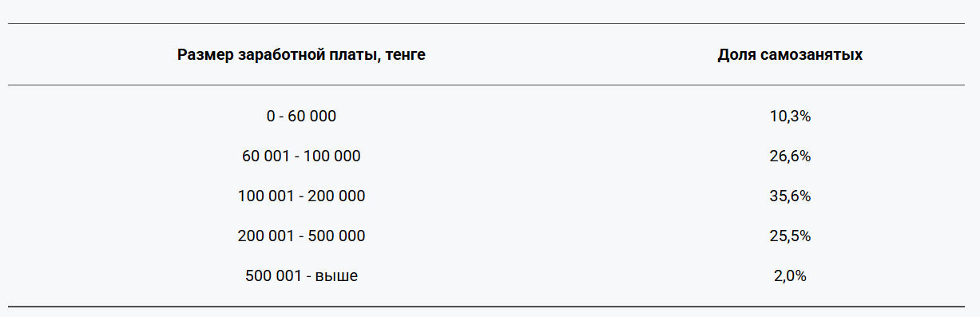980x317 pixels.
Task: Click the 10,3% share value
Action: pos(790,116)
